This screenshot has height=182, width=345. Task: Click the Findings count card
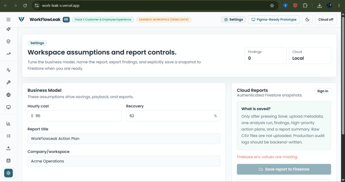point(265,56)
